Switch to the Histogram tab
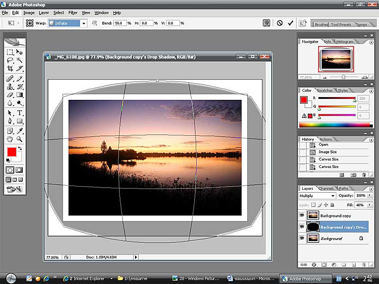 coord(345,42)
